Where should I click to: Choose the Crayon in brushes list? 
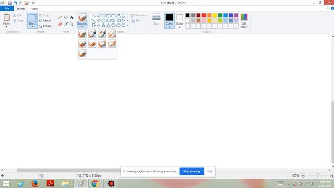click(x=92, y=43)
